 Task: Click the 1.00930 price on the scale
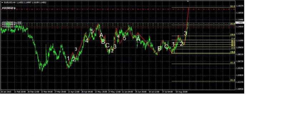(x=240, y=89)
